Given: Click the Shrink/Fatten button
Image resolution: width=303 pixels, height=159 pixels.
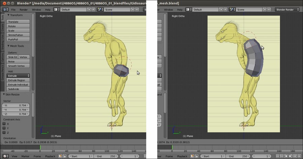Looking at the screenshot, I should [x=18, y=35].
